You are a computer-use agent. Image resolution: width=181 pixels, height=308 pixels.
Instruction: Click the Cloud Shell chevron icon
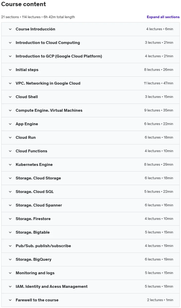[x=10, y=97]
